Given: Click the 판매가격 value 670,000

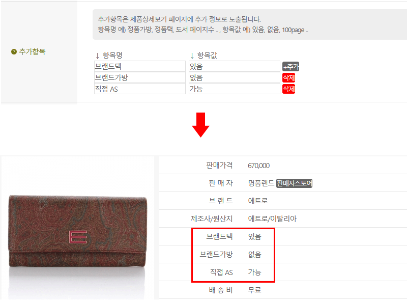Looking at the screenshot, I should [x=258, y=166].
